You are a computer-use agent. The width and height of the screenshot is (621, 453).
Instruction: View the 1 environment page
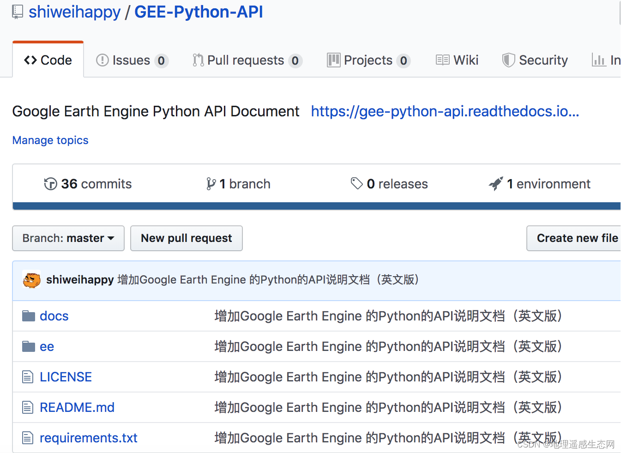[x=540, y=184]
